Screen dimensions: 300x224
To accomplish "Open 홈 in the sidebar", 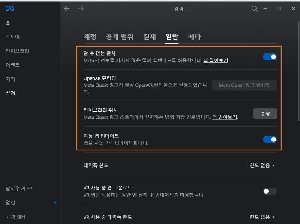I will pos(8,23).
